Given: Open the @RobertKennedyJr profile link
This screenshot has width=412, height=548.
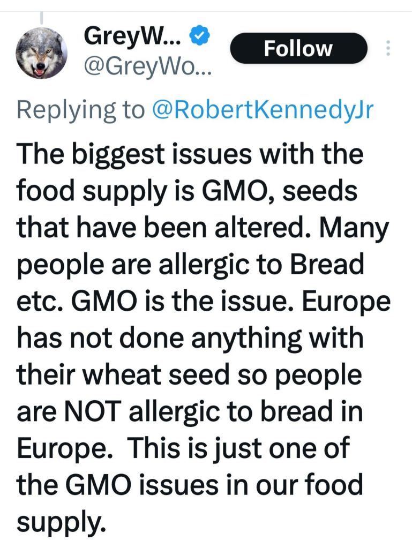Looking at the screenshot, I should [x=262, y=109].
